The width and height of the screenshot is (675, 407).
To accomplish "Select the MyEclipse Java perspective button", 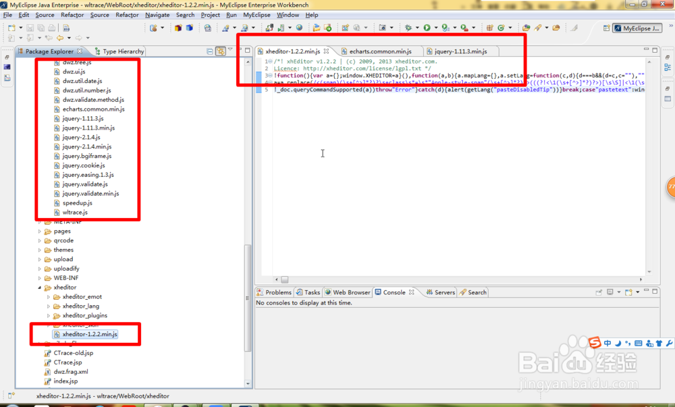I will 638,28.
